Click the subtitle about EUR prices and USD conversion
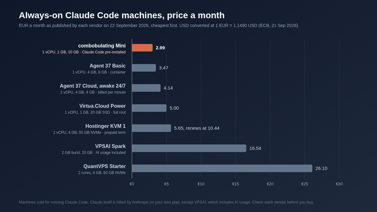This screenshot has width=377, height=212. (x=159, y=25)
